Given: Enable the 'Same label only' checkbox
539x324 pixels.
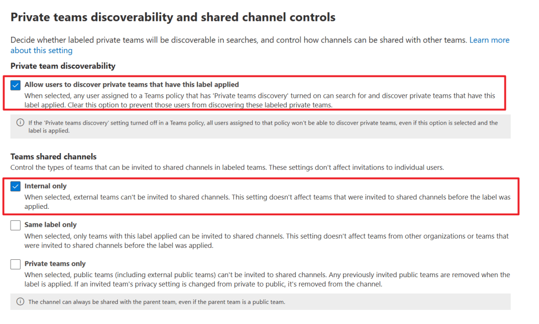Looking at the screenshot, I should 15,225.
